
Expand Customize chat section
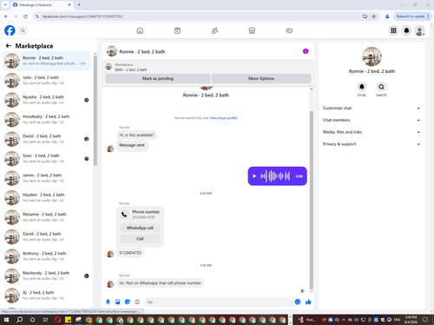click(372, 108)
